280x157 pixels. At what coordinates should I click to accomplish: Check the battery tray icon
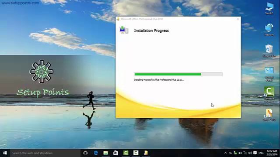click(240, 153)
